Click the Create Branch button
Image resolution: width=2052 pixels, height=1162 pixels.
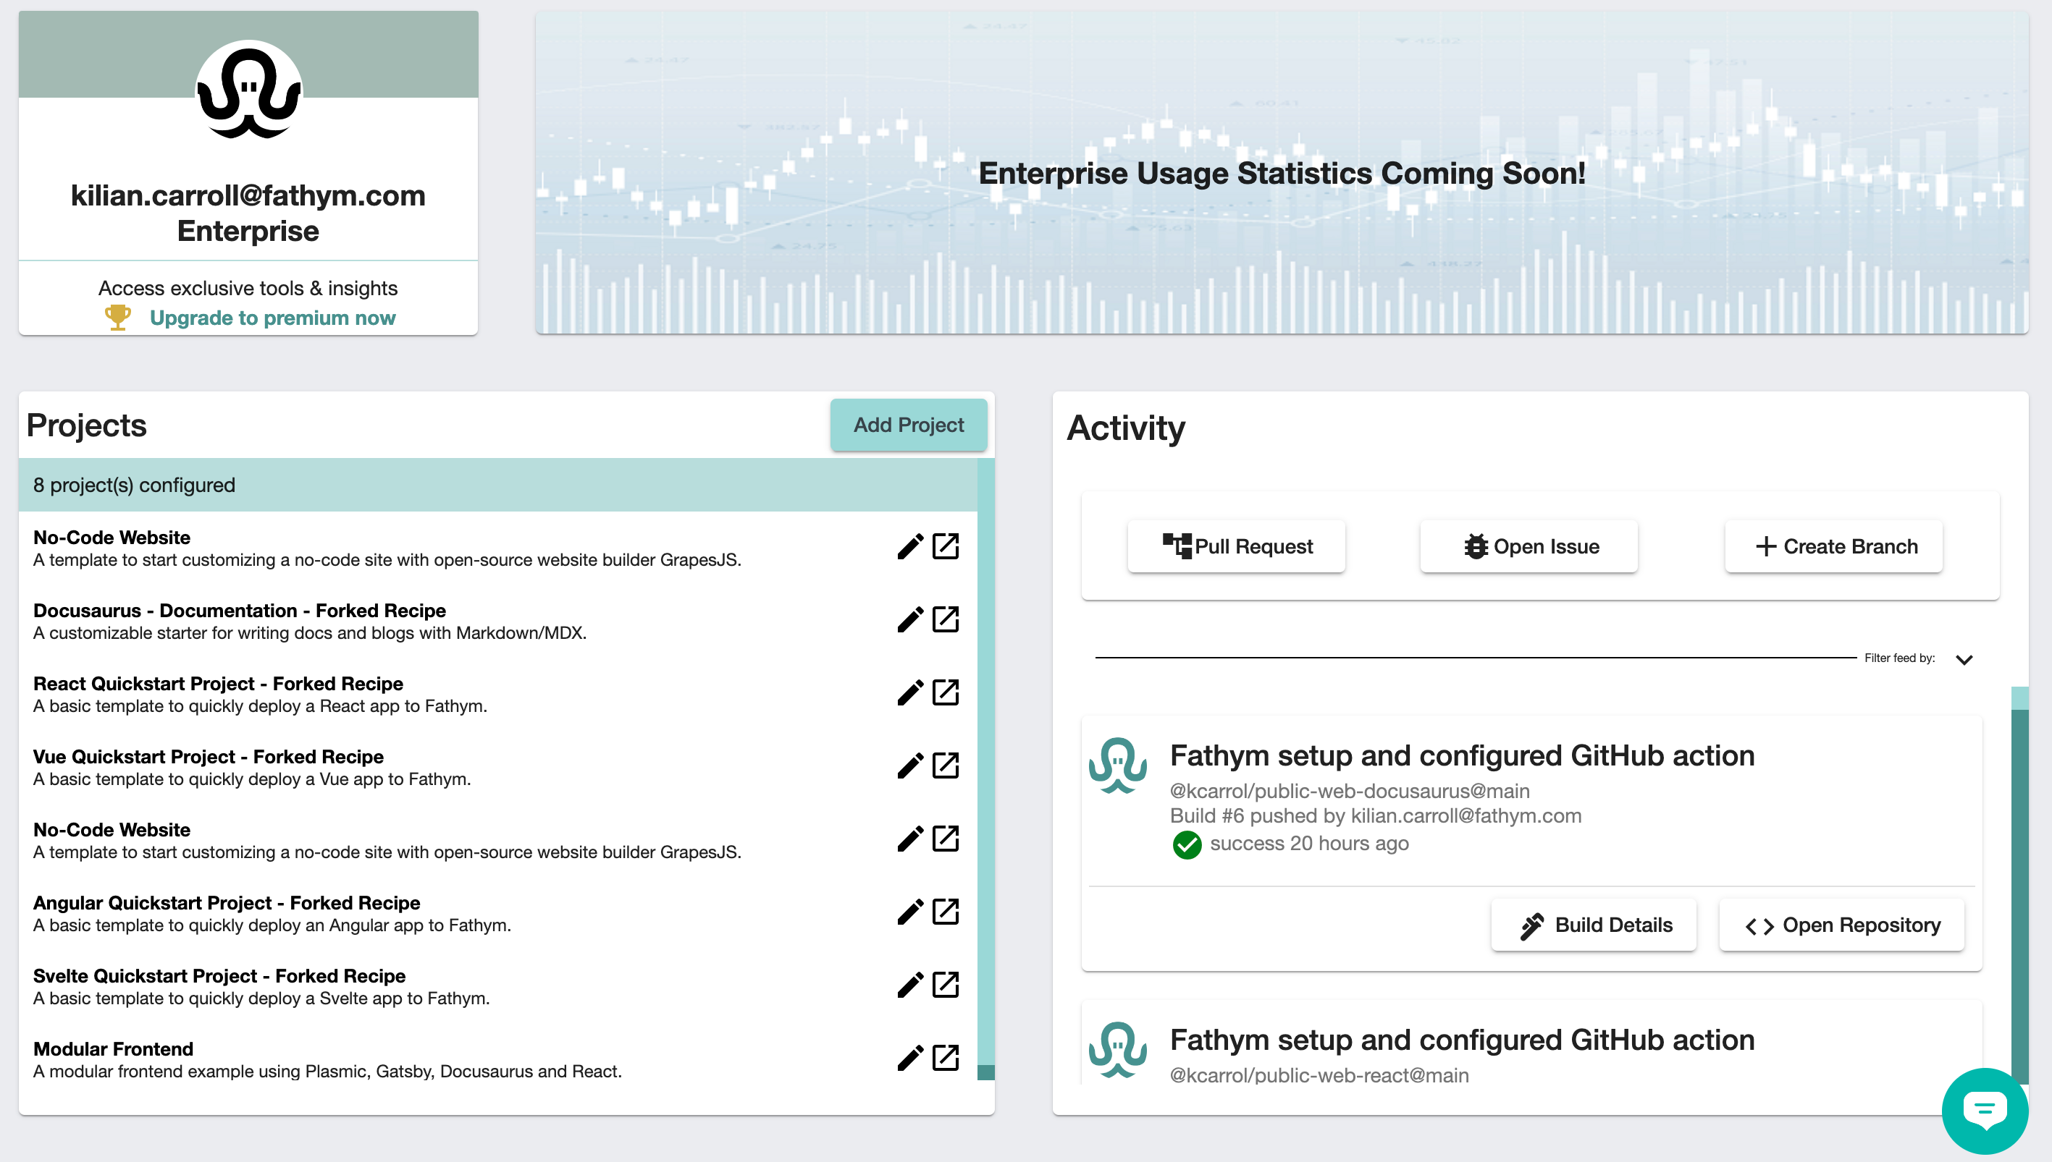pos(1834,547)
